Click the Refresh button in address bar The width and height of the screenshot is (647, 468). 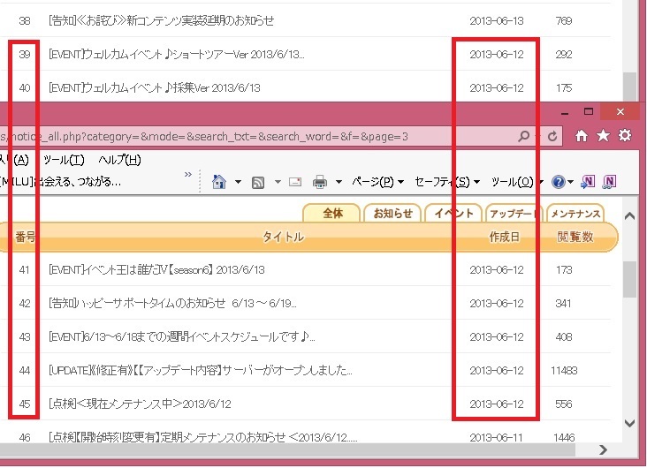pos(553,136)
